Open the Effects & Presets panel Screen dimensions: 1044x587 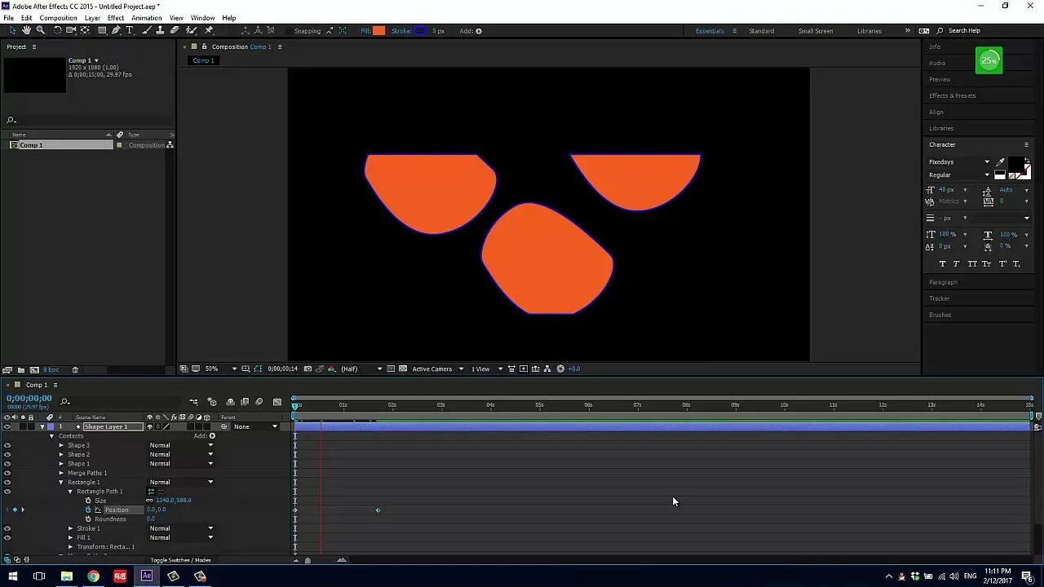(952, 95)
